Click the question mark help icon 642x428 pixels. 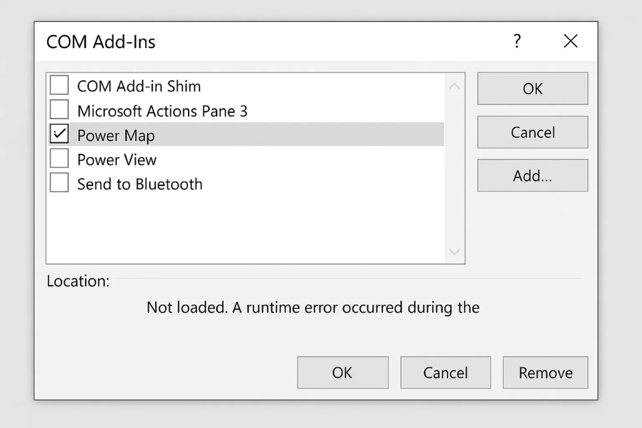517,41
